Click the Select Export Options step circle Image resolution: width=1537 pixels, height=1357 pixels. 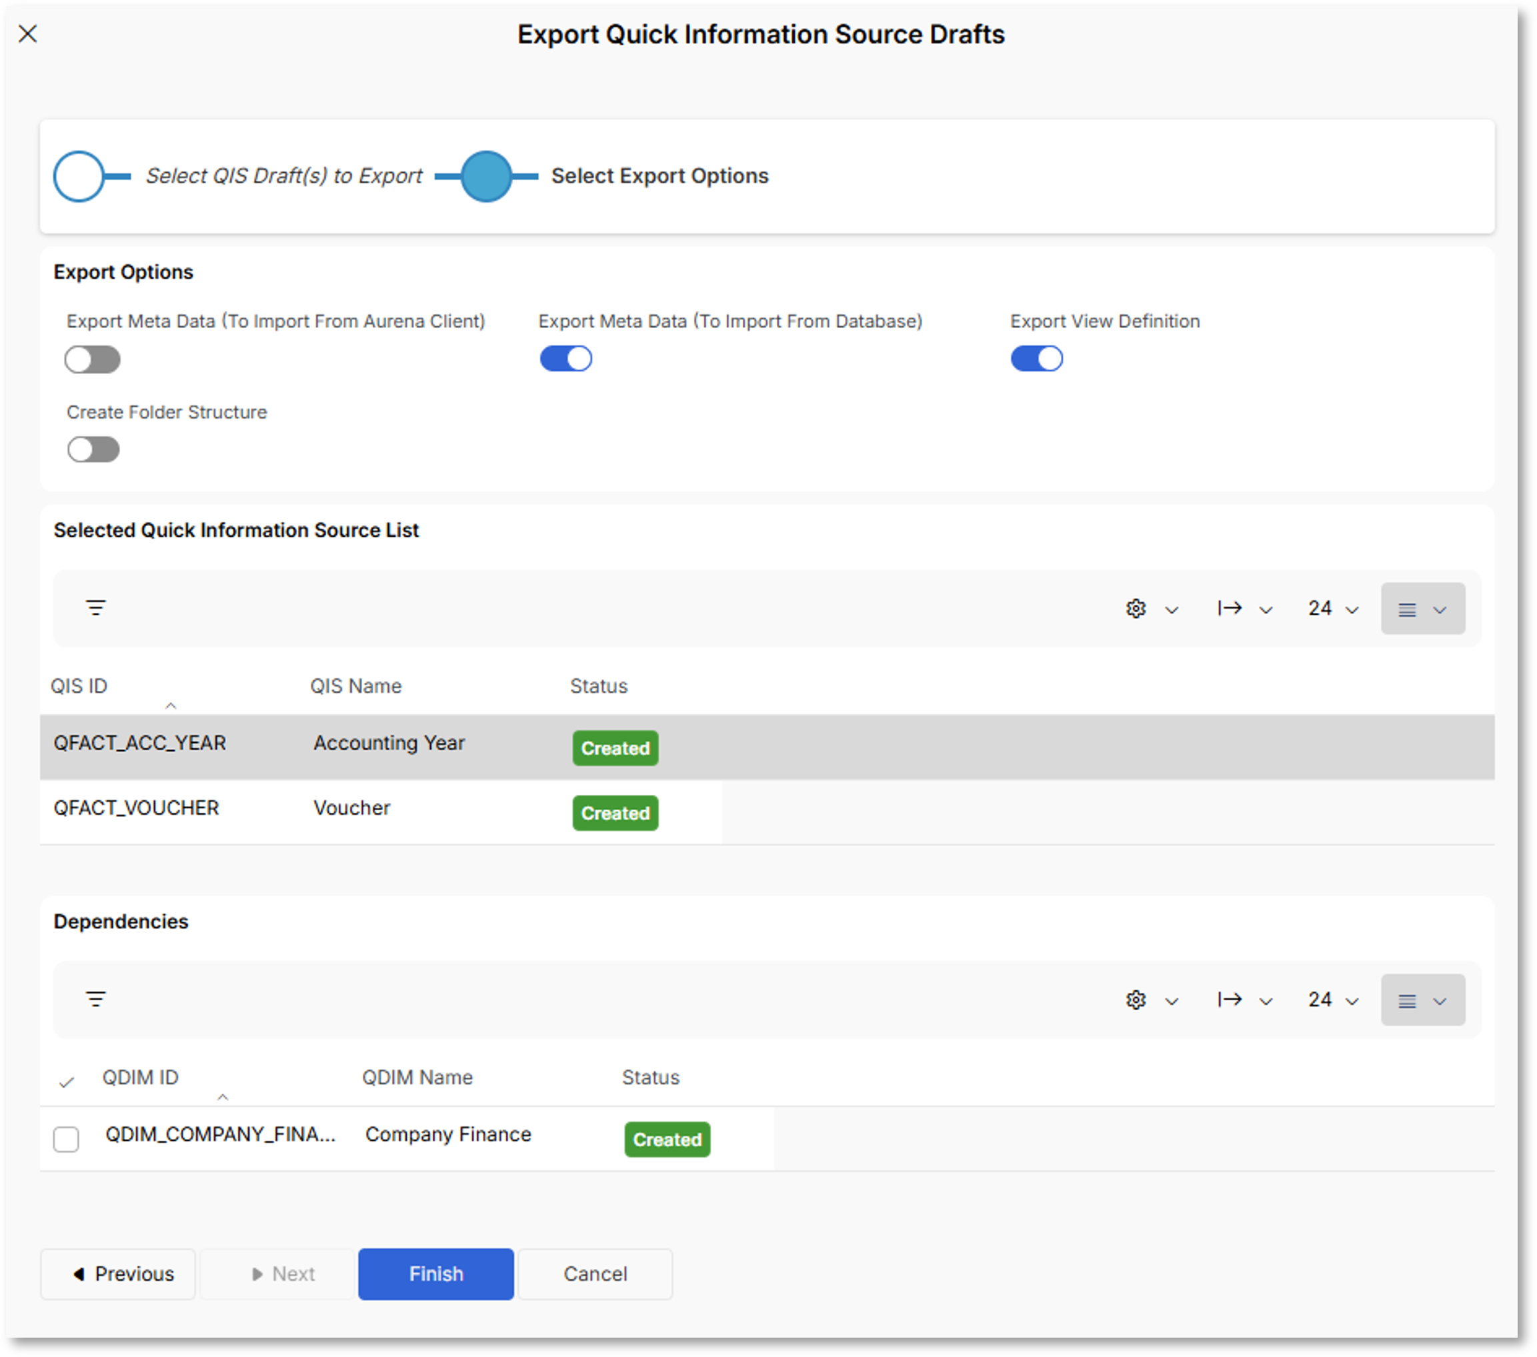485,177
